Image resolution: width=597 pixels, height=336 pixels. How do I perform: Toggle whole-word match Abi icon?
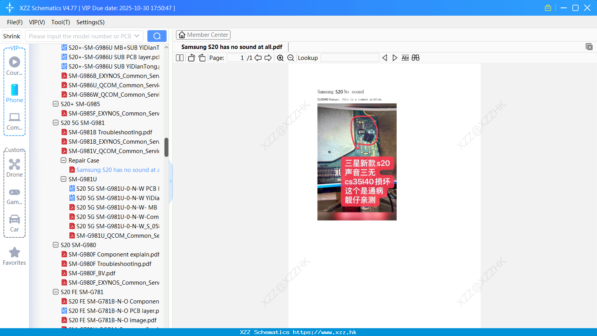point(405,58)
